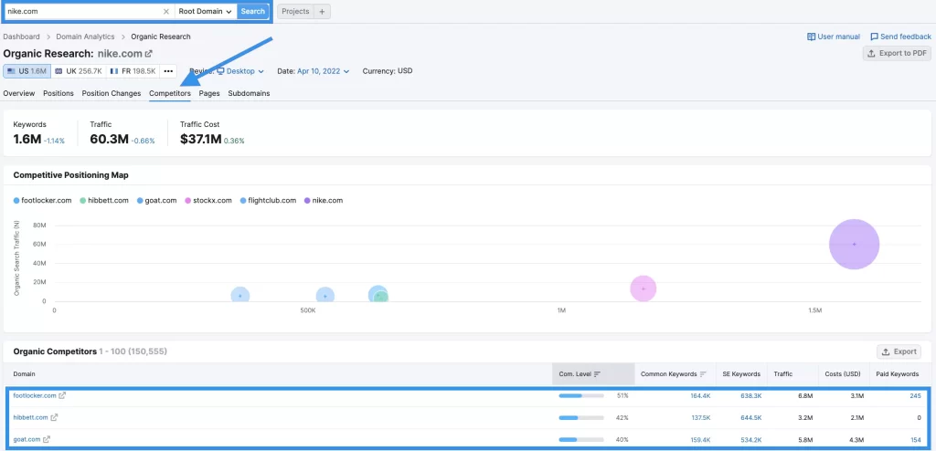This screenshot has width=936, height=451.
Task: Go to Dashboard breadcrumb
Action: click(22, 37)
